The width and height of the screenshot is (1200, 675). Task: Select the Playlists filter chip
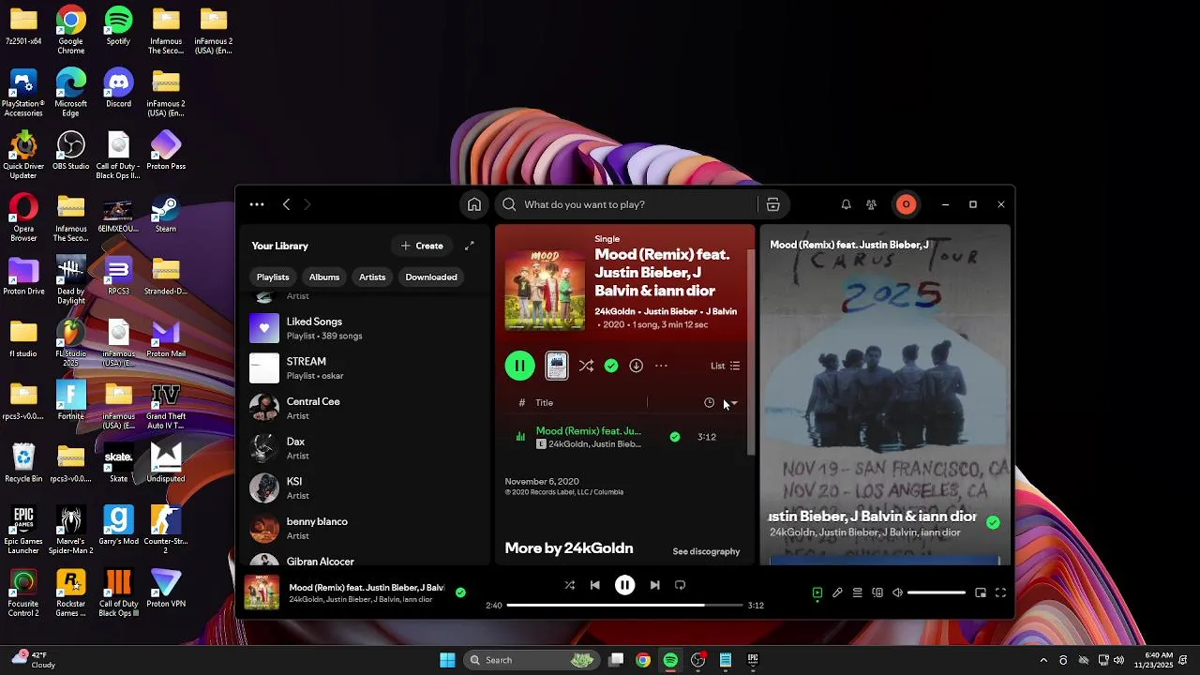point(273,277)
